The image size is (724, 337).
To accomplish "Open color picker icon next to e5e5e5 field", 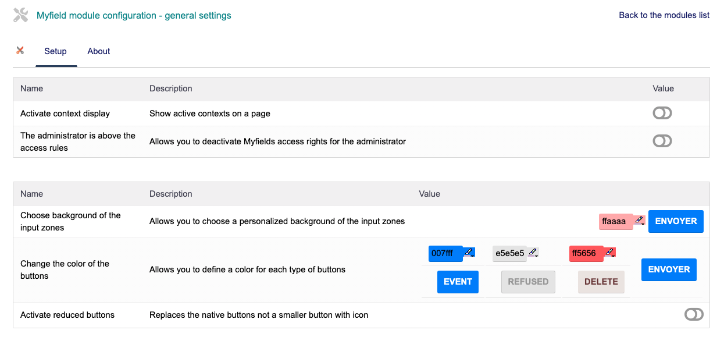I will 533,253.
